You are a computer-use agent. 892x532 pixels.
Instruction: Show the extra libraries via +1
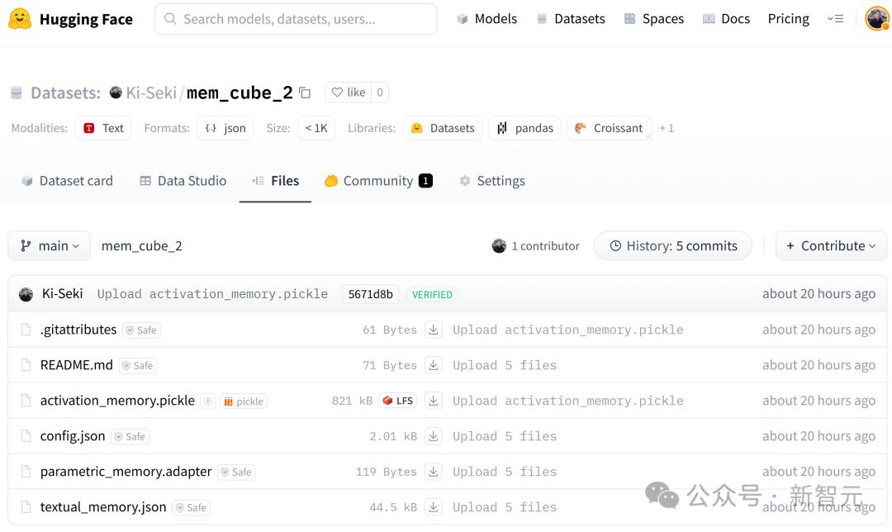(x=667, y=128)
